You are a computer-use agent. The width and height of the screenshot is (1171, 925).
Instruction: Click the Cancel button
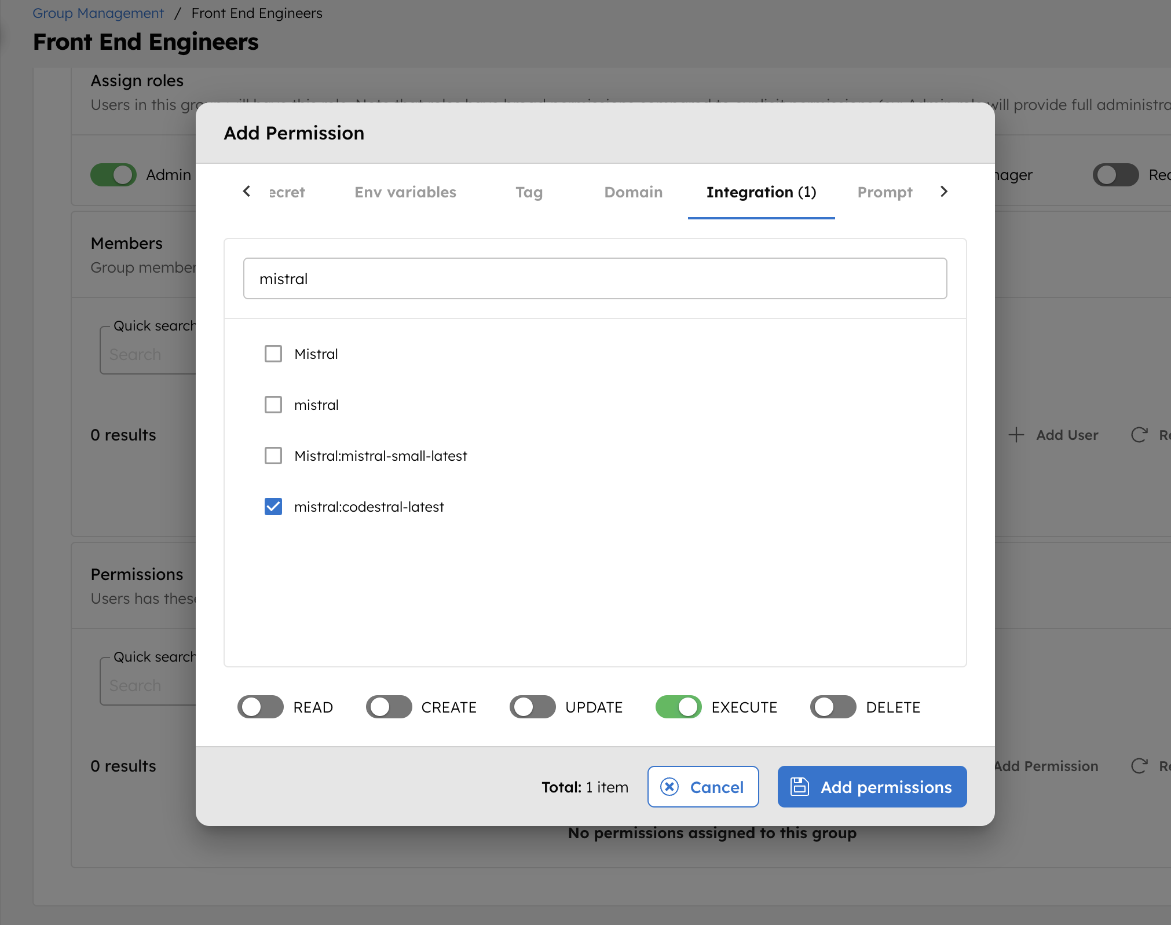tap(703, 787)
